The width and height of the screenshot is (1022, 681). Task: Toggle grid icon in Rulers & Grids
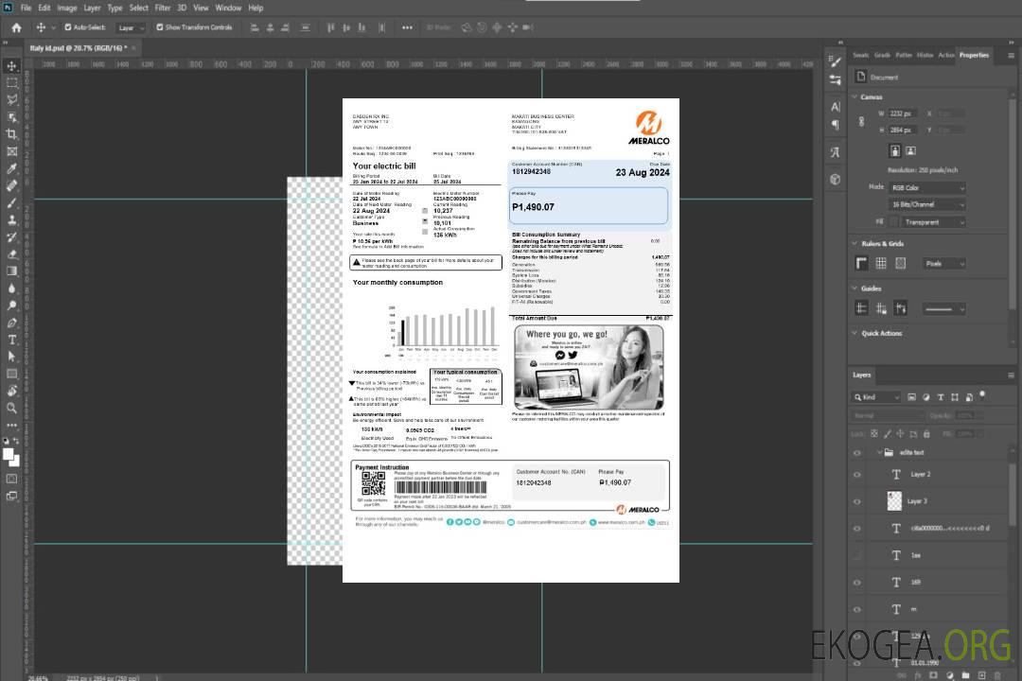(x=881, y=263)
